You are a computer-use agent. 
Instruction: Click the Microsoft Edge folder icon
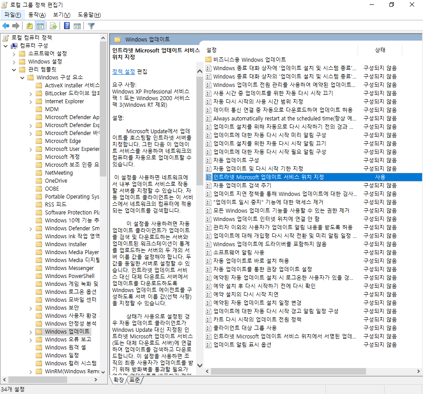[x=39, y=141]
